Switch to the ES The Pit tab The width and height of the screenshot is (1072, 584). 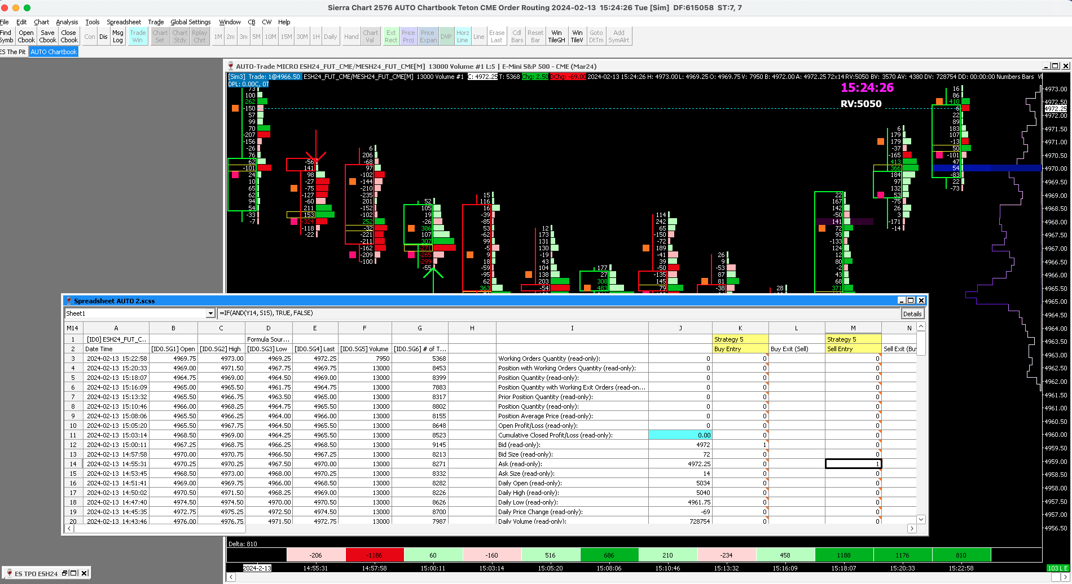[x=14, y=52]
